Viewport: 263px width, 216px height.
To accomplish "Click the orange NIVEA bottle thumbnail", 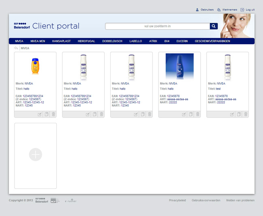I will pos(35,66).
